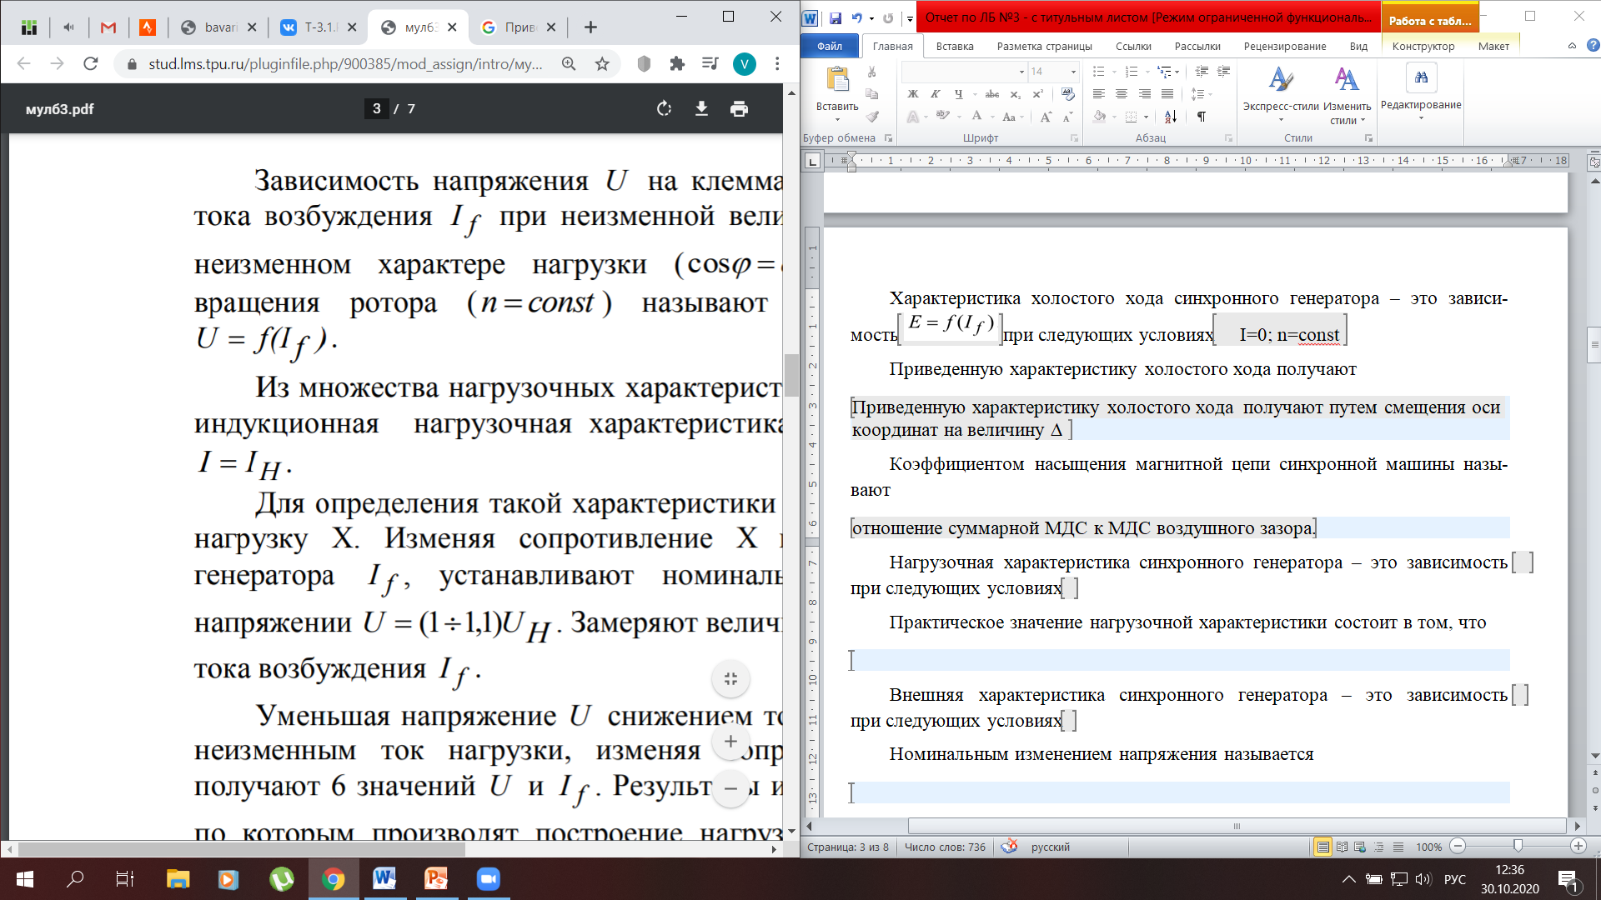
Task: Click the PDF zoom in plus button
Action: (730, 742)
